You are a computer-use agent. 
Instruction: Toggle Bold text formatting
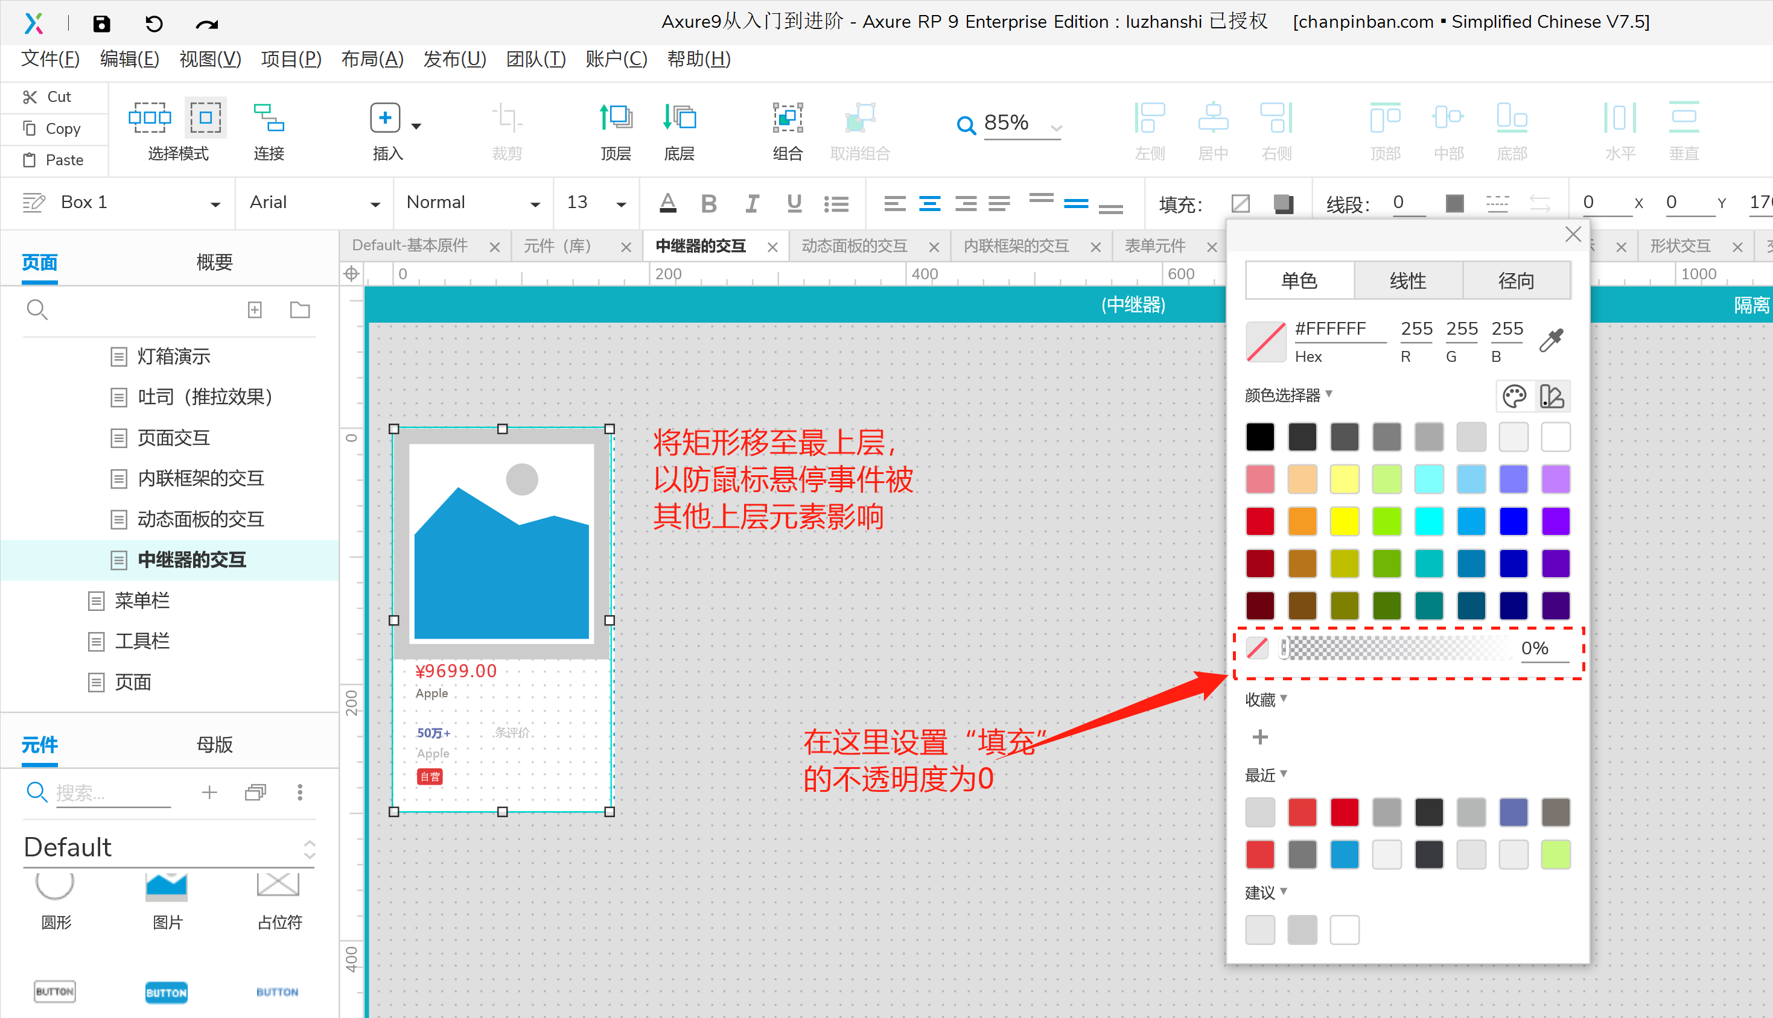708,203
